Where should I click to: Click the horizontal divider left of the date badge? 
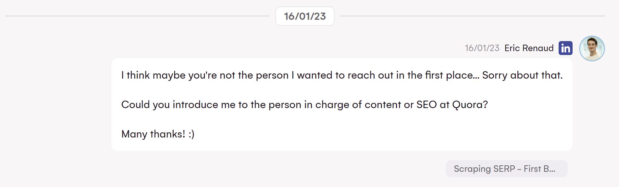[x=137, y=16]
